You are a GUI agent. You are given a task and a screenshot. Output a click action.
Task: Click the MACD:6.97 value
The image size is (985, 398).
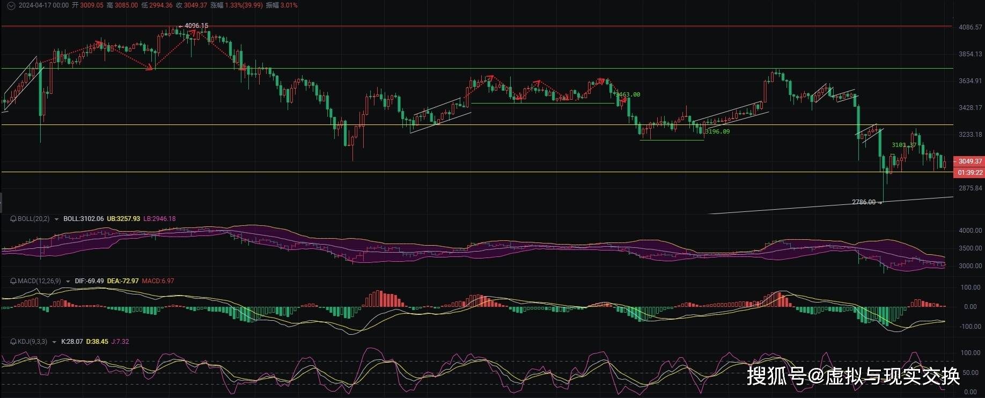(x=158, y=281)
